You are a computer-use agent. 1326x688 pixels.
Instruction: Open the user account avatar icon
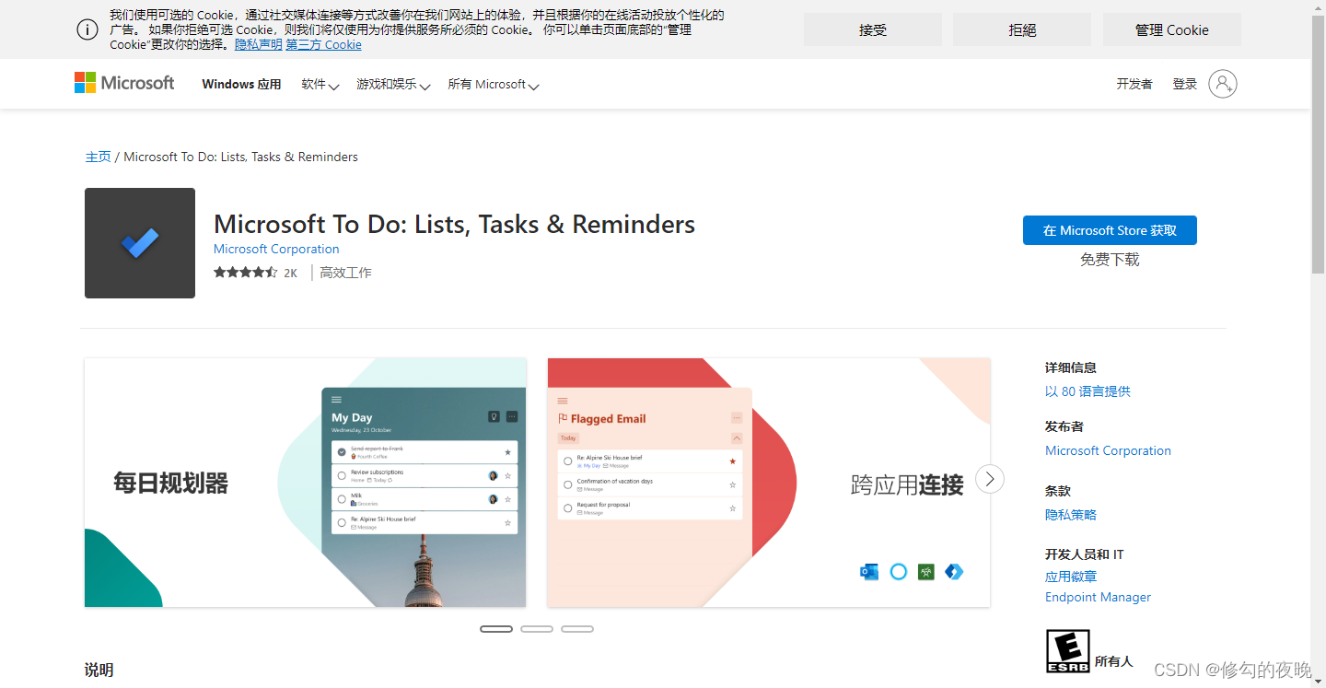[x=1222, y=84]
